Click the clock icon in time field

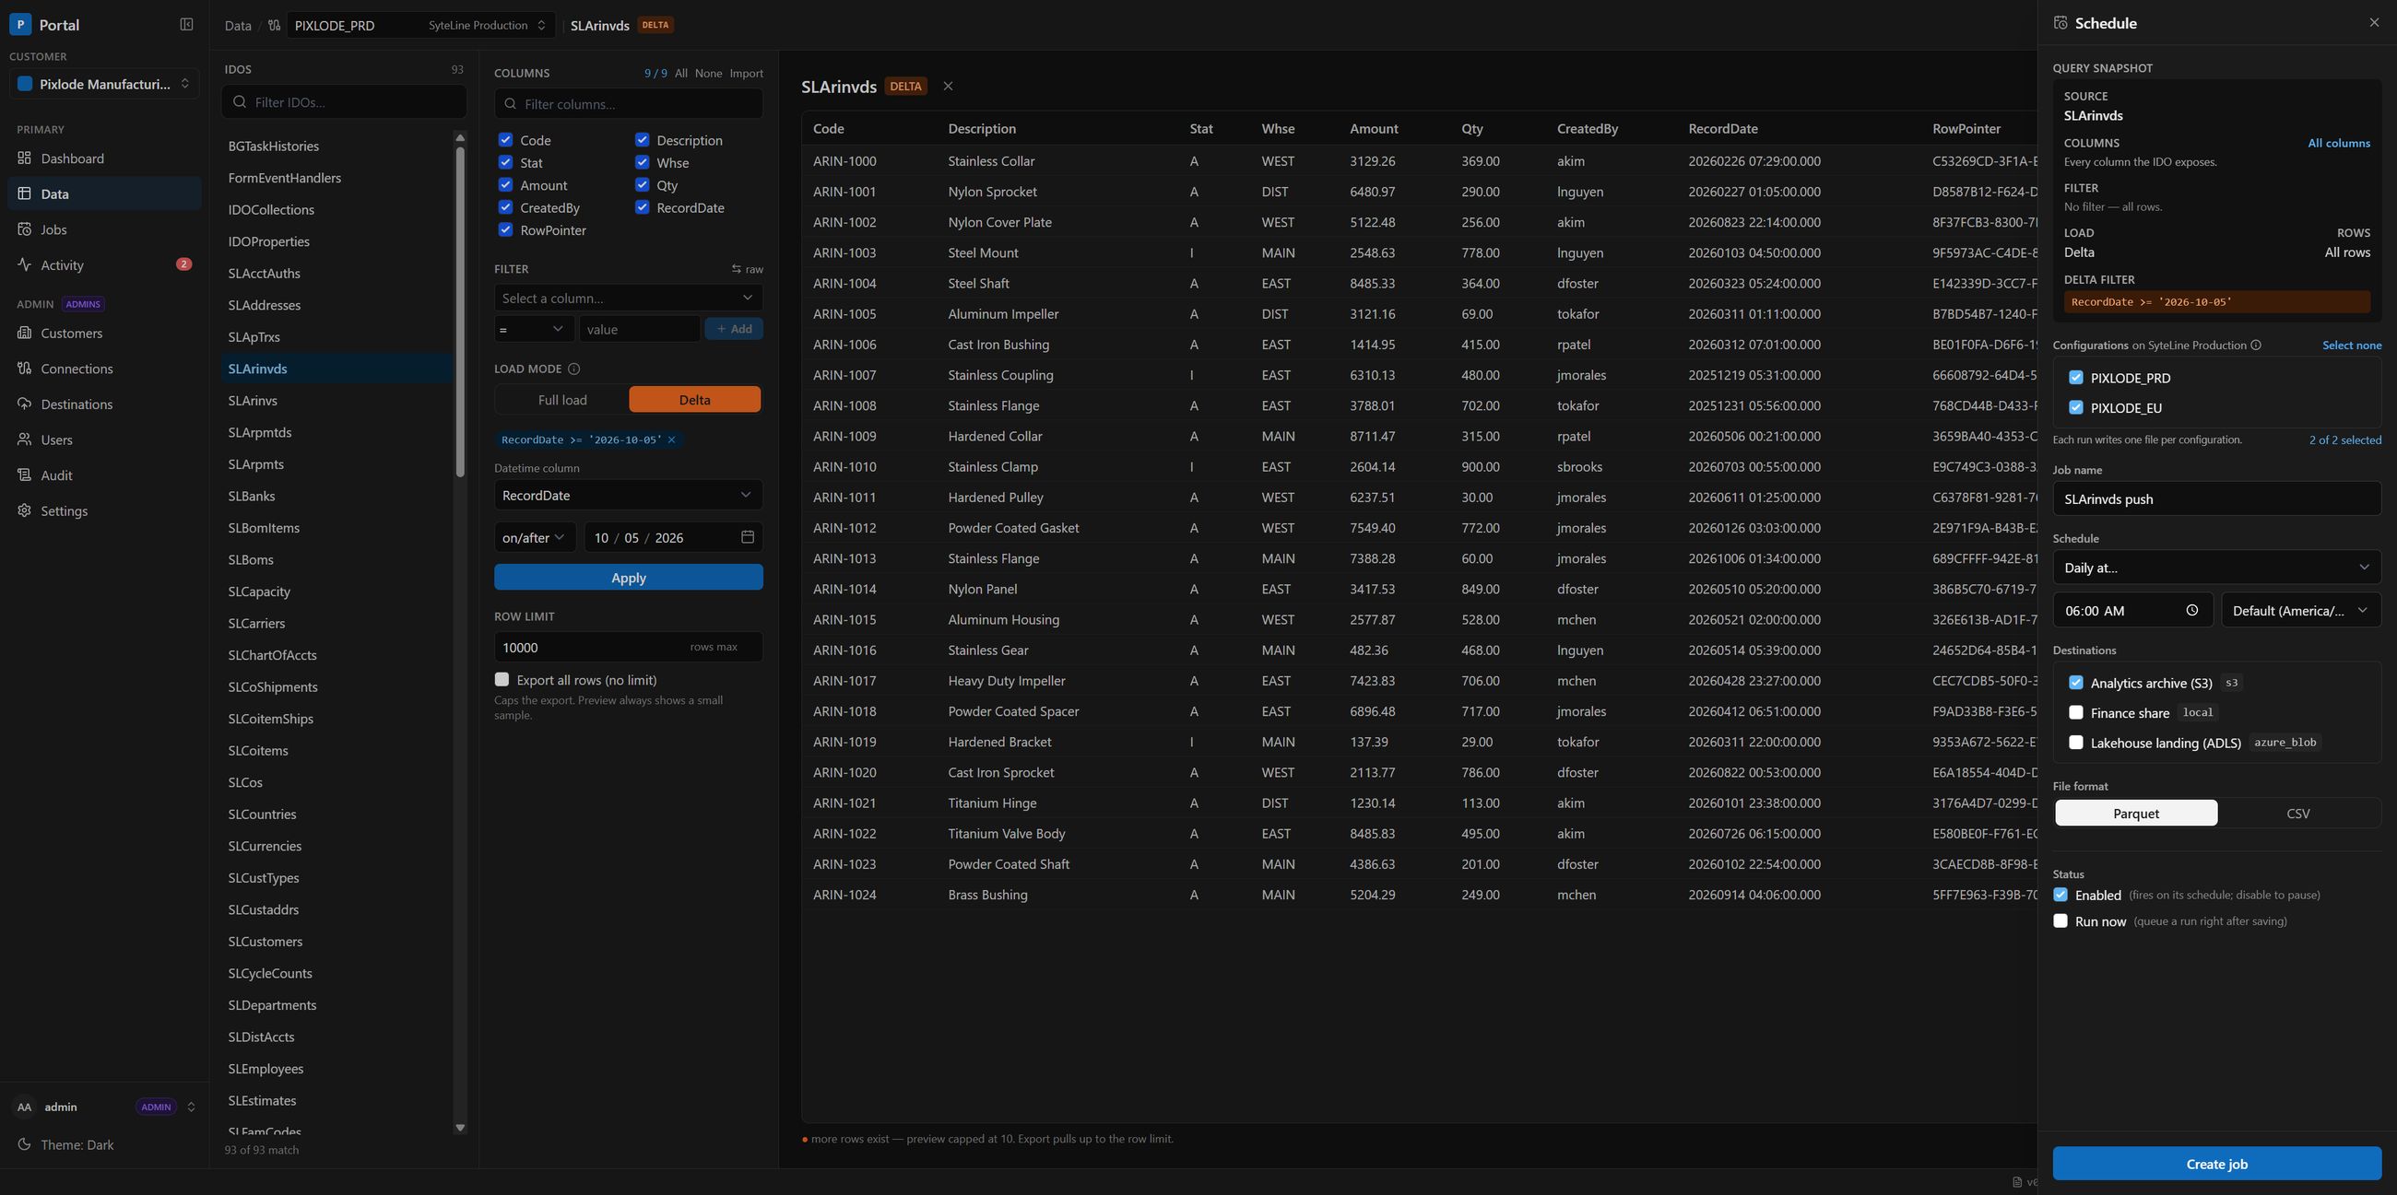[2192, 610]
